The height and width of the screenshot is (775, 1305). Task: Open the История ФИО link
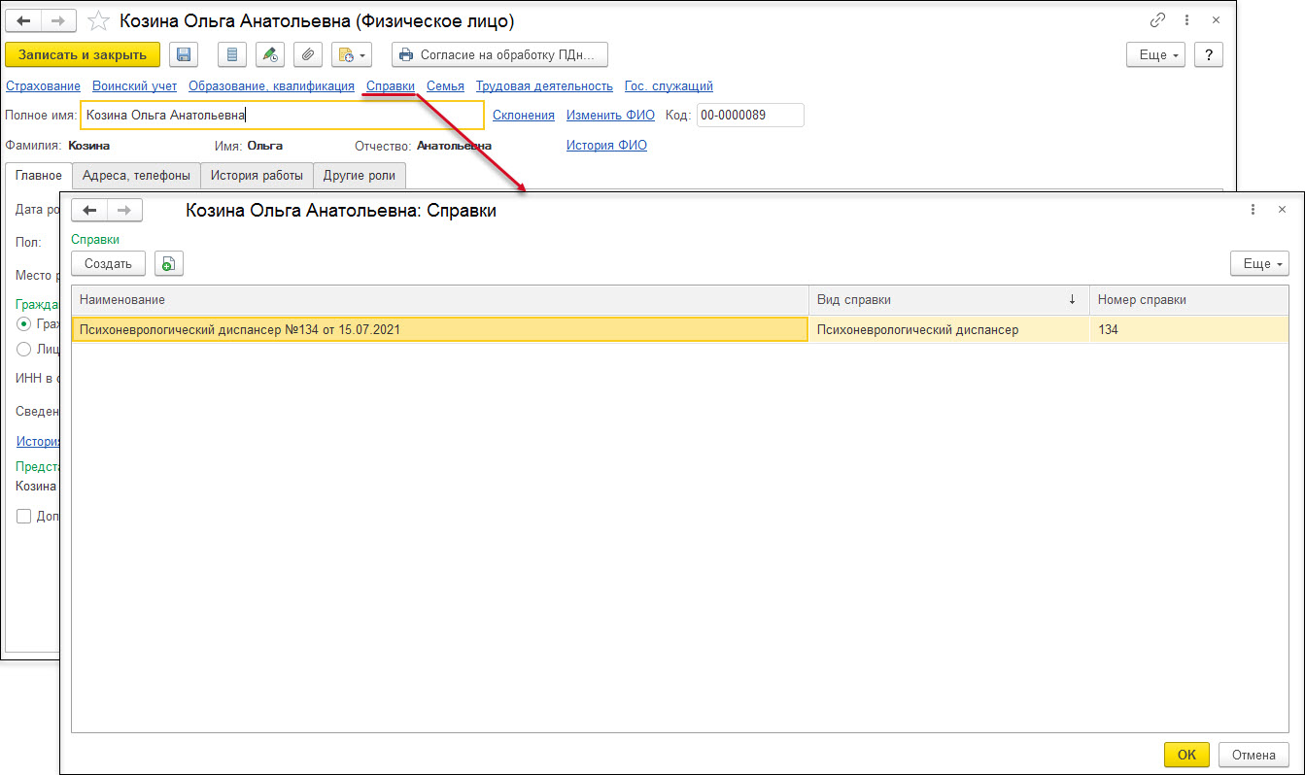tap(606, 146)
